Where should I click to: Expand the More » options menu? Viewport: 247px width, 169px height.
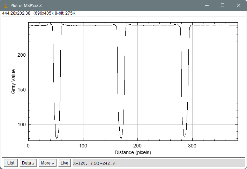(47, 163)
